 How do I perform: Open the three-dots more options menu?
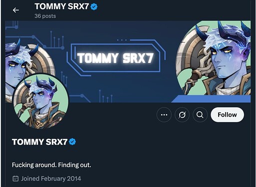[164, 115]
